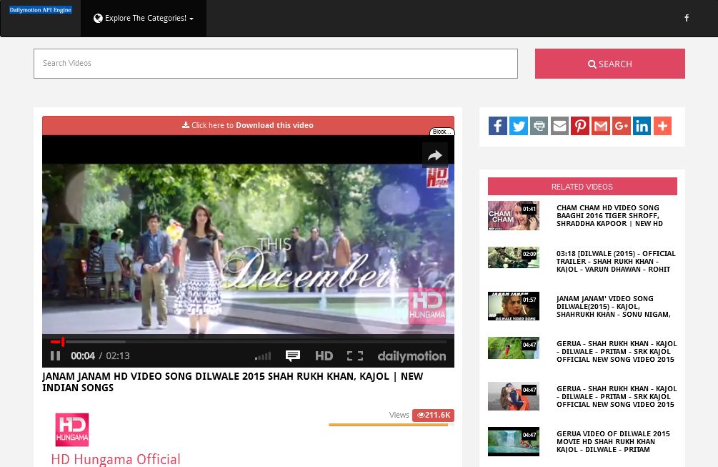Image resolution: width=718 pixels, height=467 pixels.
Task: Open the HD Hungama Official channel link
Action: [116, 459]
